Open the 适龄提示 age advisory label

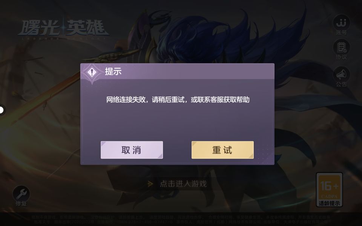pos(329,203)
